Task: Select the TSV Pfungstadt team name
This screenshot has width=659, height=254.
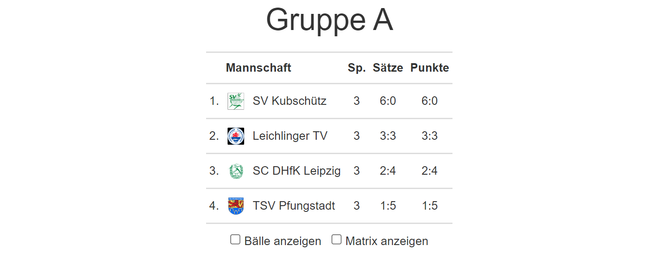Action: click(294, 206)
